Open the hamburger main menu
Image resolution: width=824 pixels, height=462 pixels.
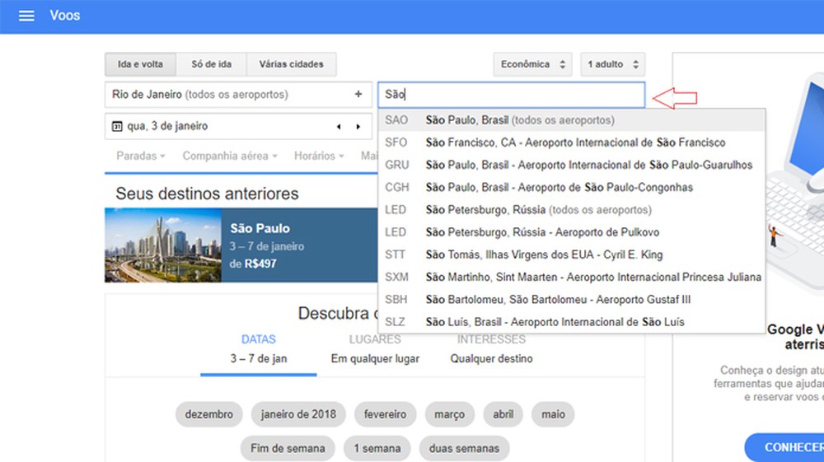click(26, 16)
